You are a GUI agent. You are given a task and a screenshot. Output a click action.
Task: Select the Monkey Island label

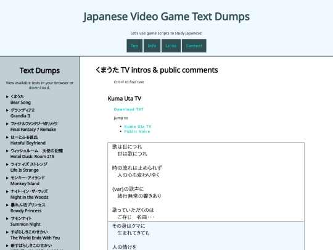25,184
